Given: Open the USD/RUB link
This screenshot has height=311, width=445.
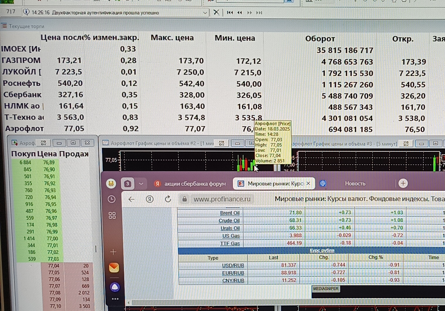Looking at the screenshot, I should [233, 265].
